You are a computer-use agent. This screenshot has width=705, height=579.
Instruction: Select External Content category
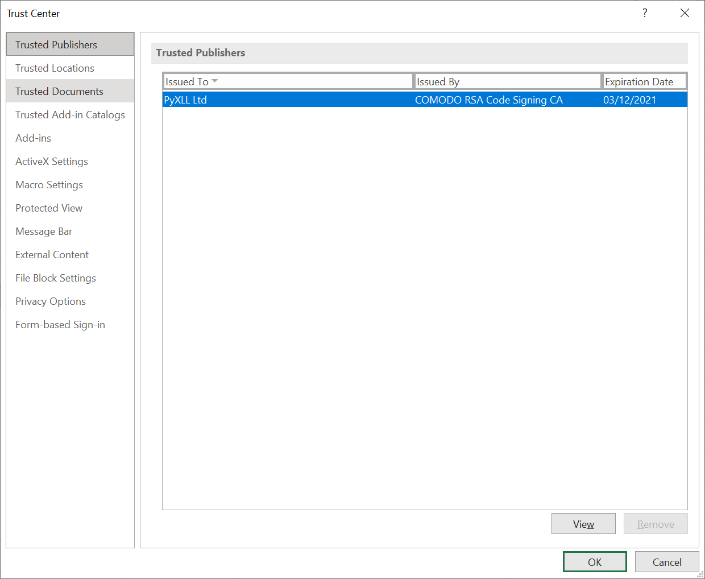click(x=70, y=254)
